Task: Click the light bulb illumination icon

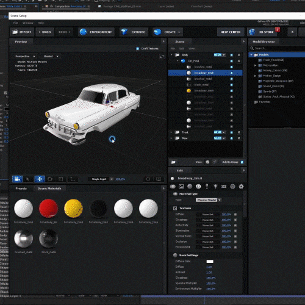Action: 215,187
